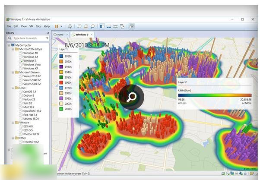Click the pause virtual machine icon
This screenshot has width=260, height=180.
coord(57,26)
